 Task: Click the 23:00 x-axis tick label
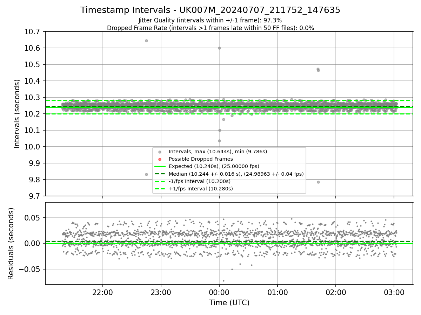click(161, 292)
